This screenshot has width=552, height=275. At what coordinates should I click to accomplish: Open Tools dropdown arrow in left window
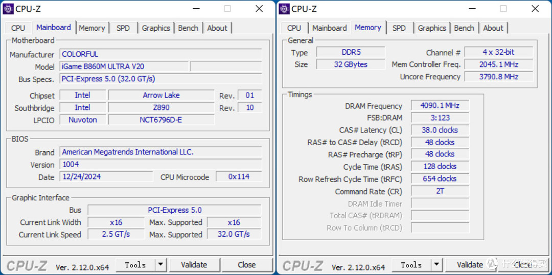tap(160, 264)
